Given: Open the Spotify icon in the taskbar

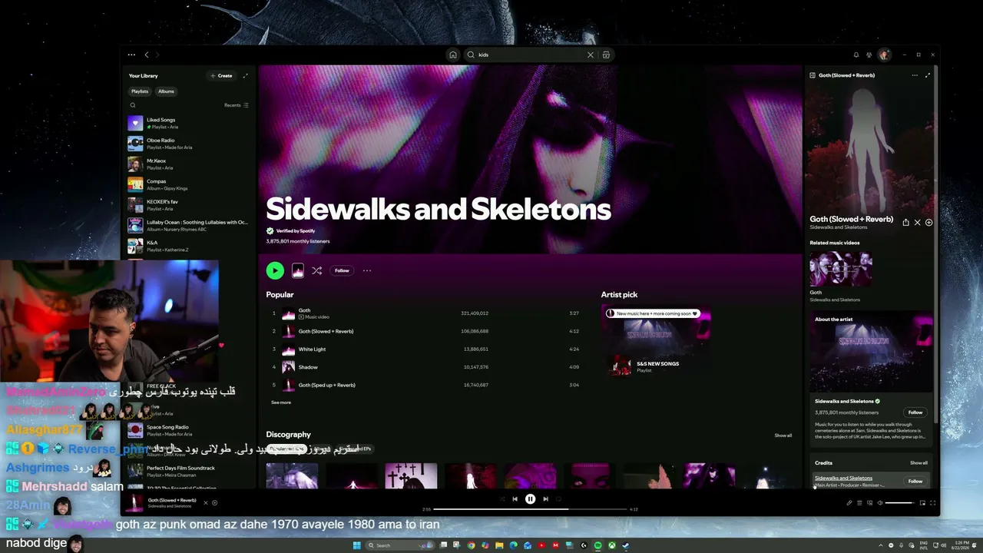Looking at the screenshot, I should click(597, 545).
